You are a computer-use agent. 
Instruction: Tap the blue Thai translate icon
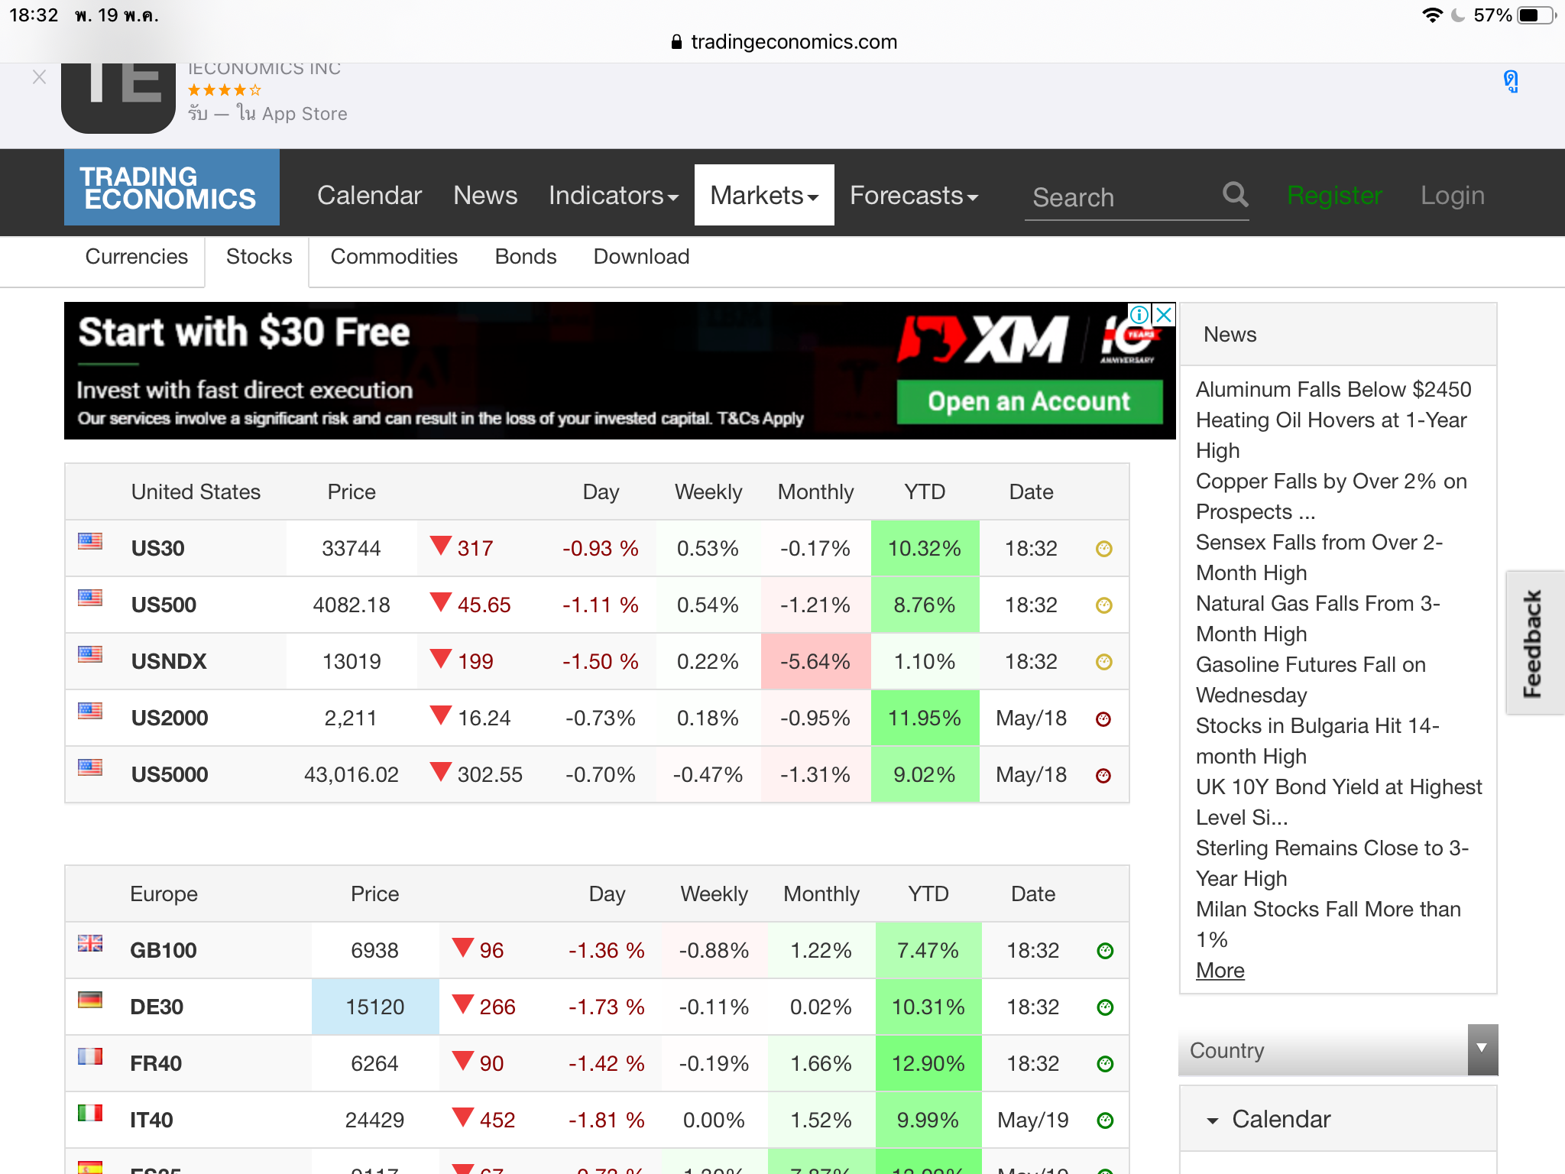click(x=1511, y=81)
